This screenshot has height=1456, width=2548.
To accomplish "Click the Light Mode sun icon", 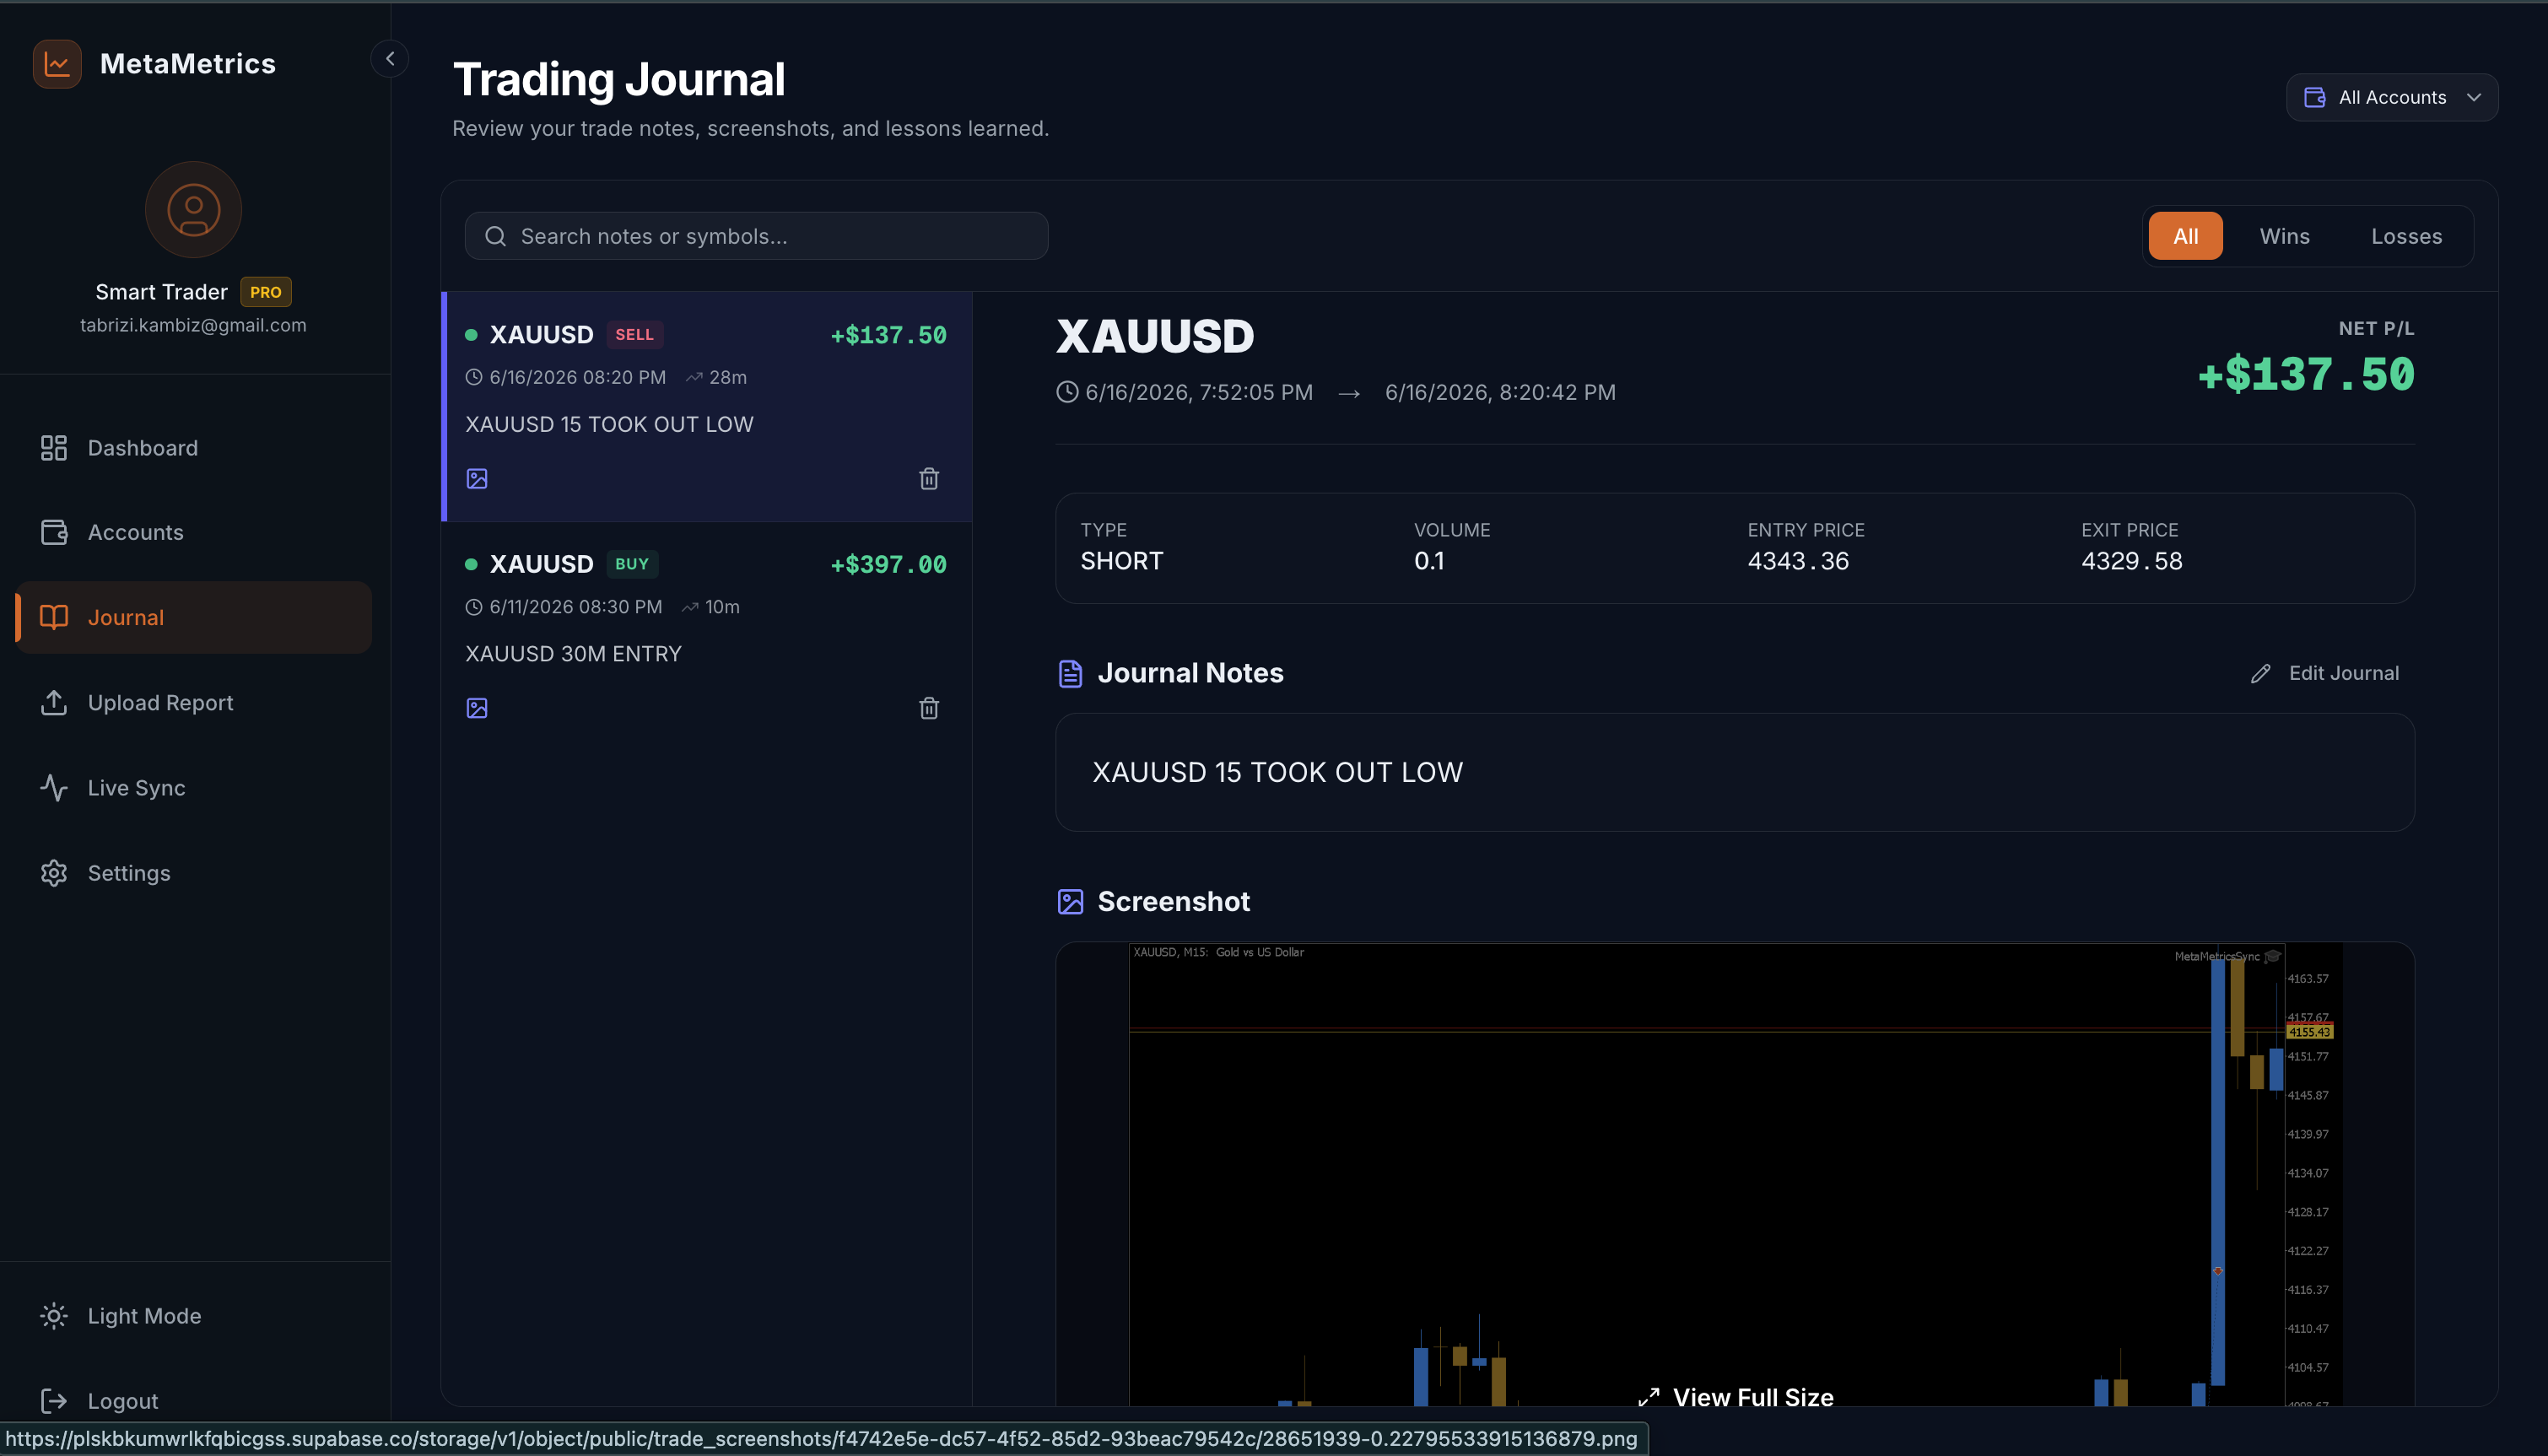I will (x=54, y=1316).
